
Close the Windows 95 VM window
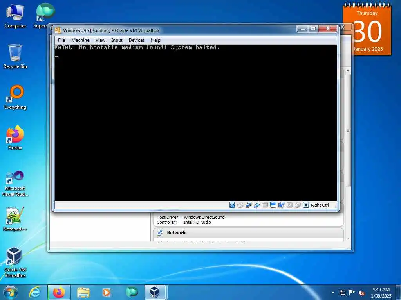coord(328,29)
